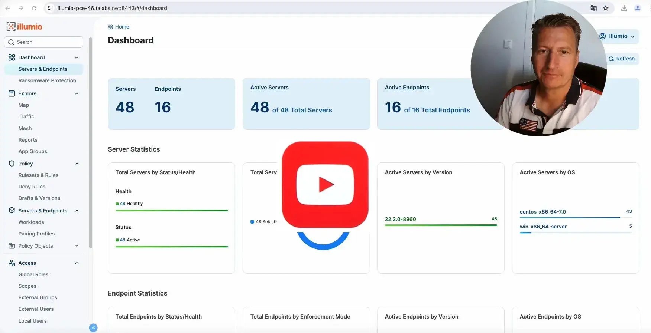Click the translate page icon
Viewport: 651px width, 333px height.
click(594, 8)
